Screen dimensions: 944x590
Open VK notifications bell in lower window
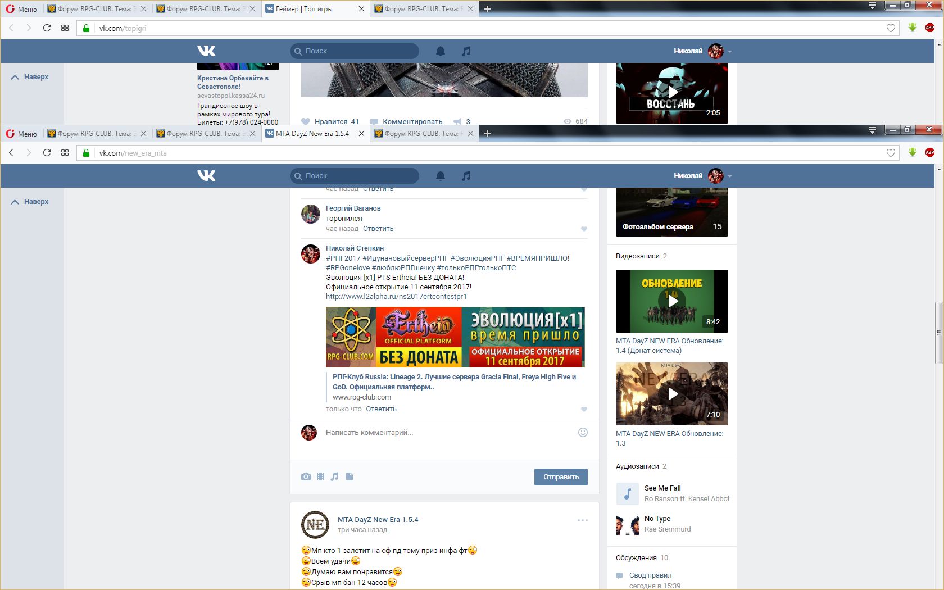(441, 176)
